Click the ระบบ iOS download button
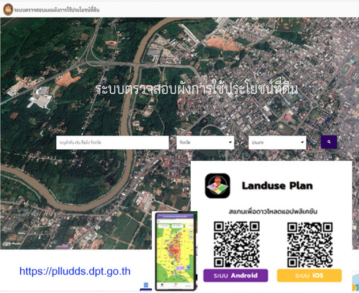Image resolution: width=359 pixels, height=293 pixels. [309, 275]
